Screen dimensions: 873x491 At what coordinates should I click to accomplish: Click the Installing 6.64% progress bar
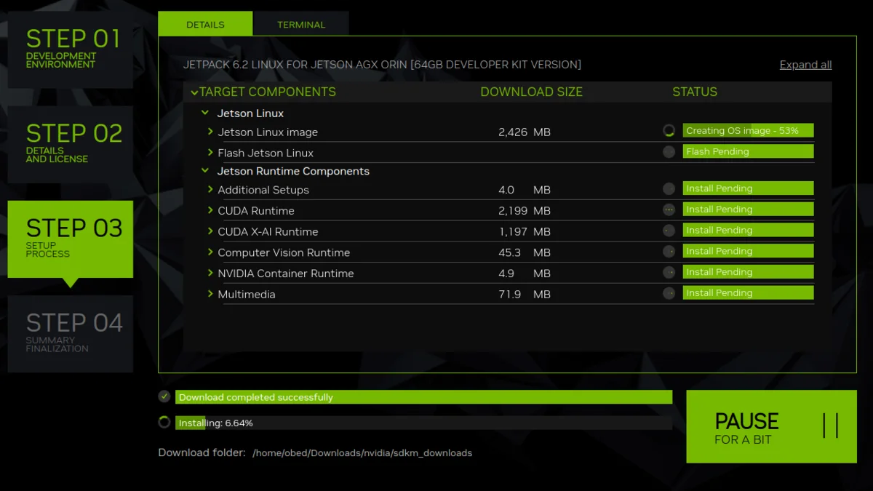[423, 423]
